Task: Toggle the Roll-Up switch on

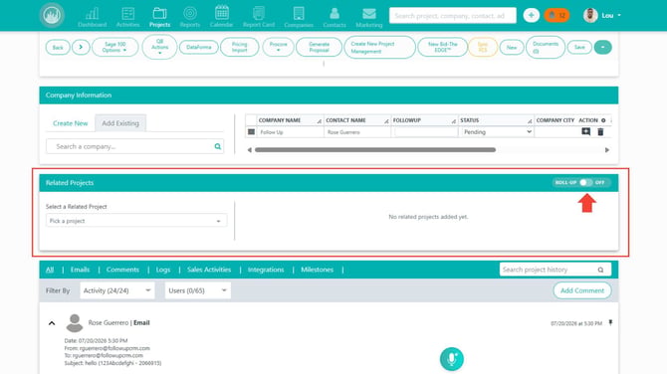Action: click(x=585, y=182)
